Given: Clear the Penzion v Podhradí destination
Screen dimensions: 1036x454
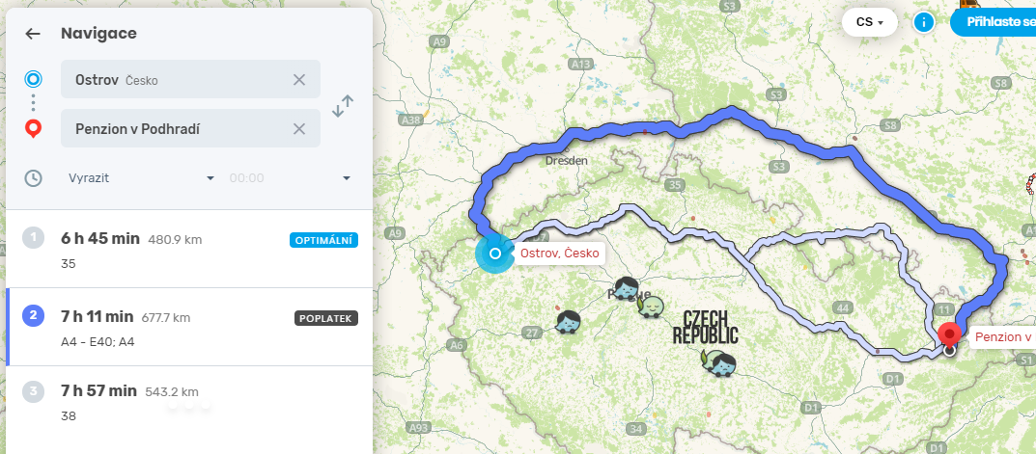Looking at the screenshot, I should [299, 128].
